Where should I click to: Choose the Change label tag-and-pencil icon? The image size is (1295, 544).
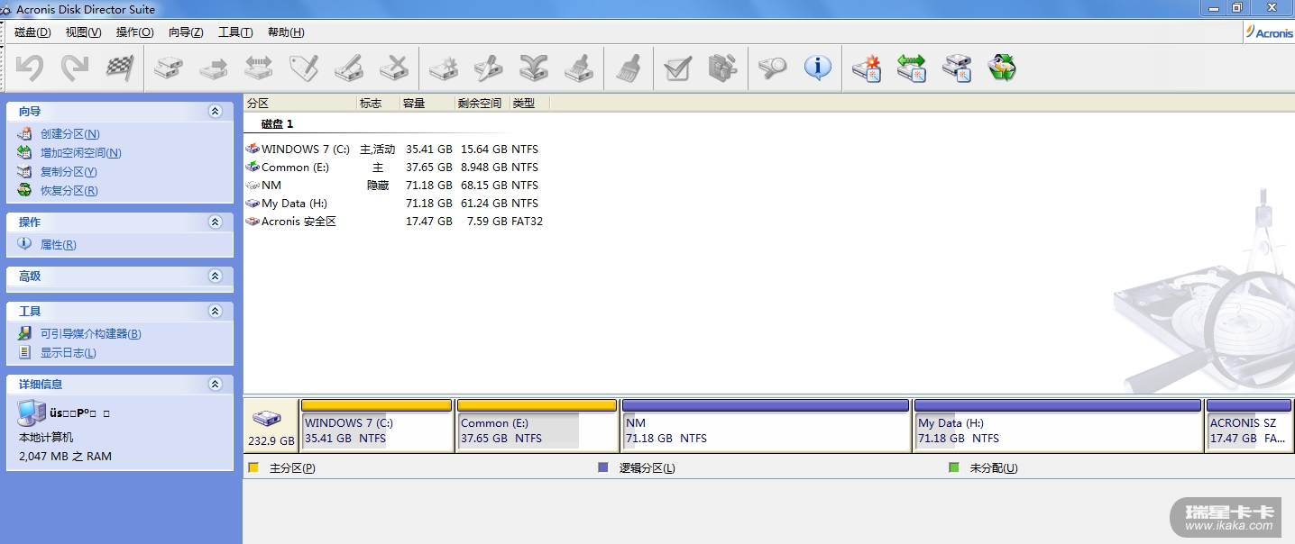pos(304,68)
